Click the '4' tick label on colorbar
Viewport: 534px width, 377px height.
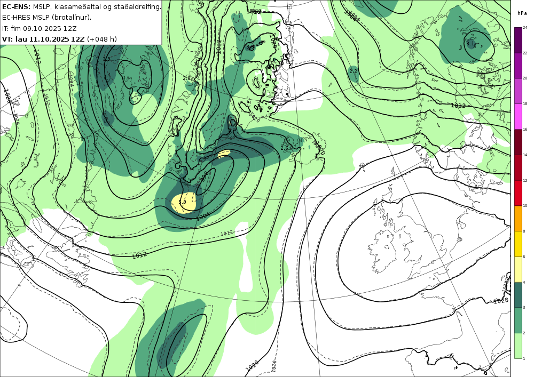tap(524, 283)
